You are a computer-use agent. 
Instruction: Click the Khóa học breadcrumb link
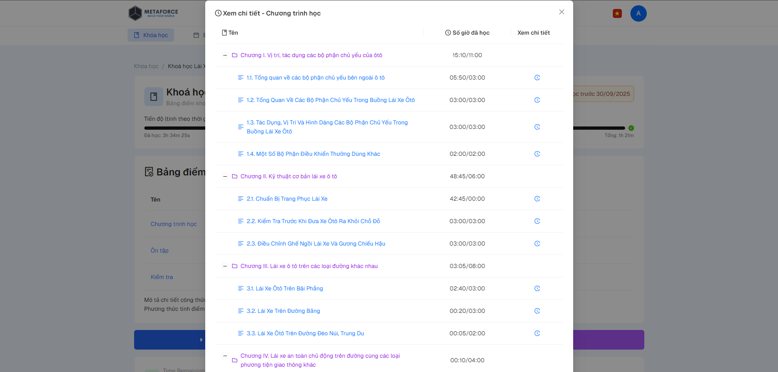[x=146, y=66]
